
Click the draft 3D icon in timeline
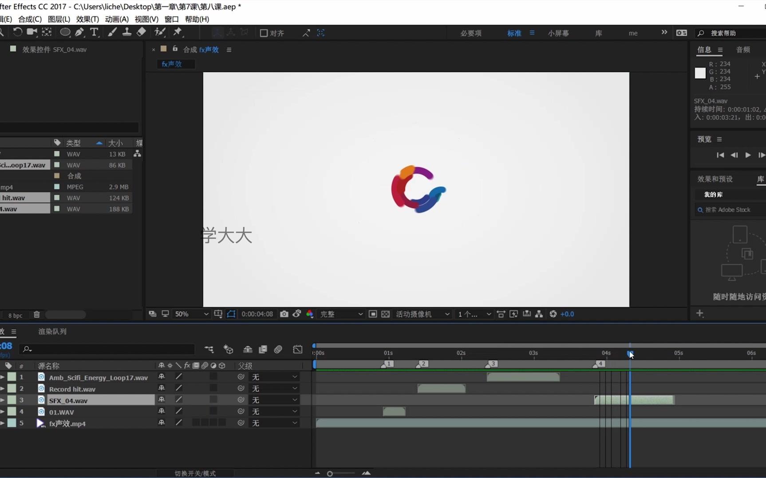pos(228,350)
